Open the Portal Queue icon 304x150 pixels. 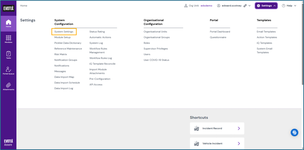tap(8, 70)
